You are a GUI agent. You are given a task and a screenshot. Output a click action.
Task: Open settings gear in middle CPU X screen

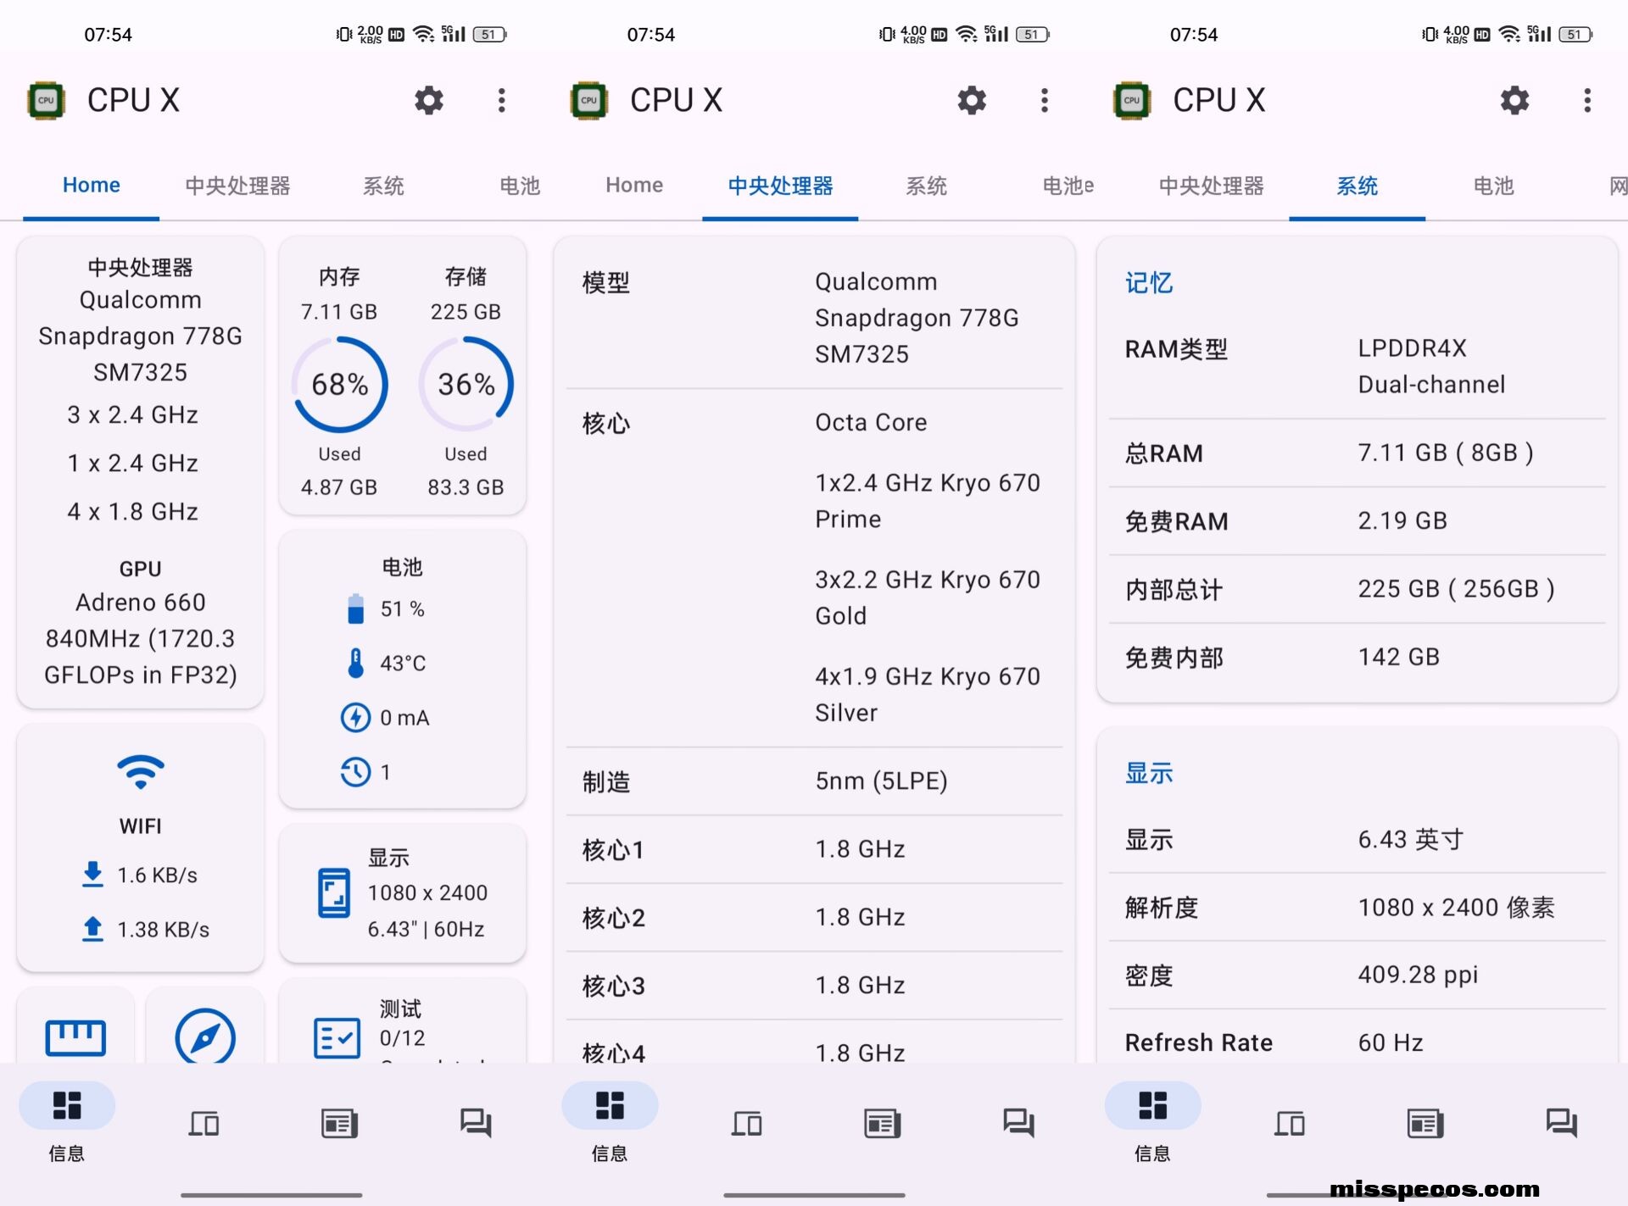pyautogui.click(x=972, y=100)
